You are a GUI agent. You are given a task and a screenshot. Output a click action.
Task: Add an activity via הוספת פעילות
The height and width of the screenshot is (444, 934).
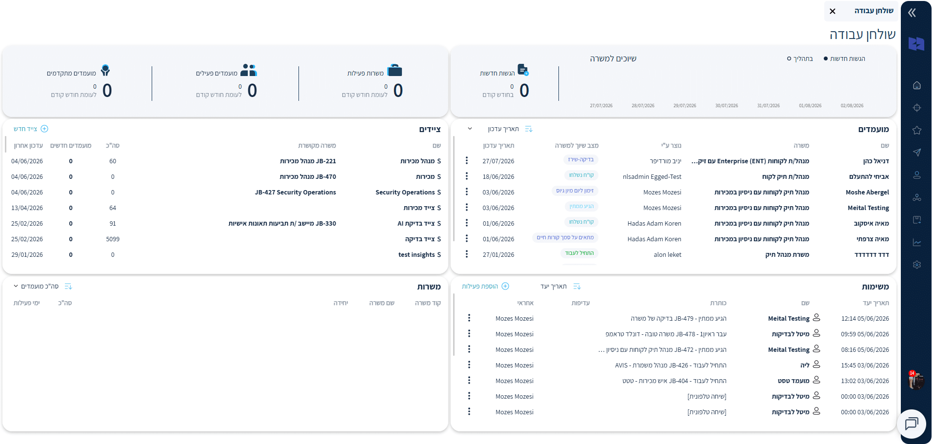point(485,286)
